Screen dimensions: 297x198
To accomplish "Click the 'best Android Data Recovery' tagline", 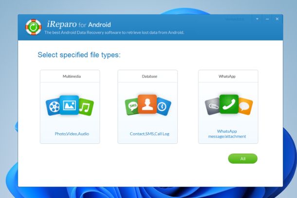I will pos(114,32).
